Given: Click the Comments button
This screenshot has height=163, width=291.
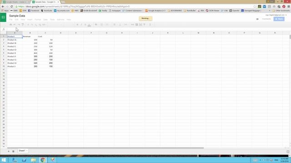Looking at the screenshot, I should point(266,19).
